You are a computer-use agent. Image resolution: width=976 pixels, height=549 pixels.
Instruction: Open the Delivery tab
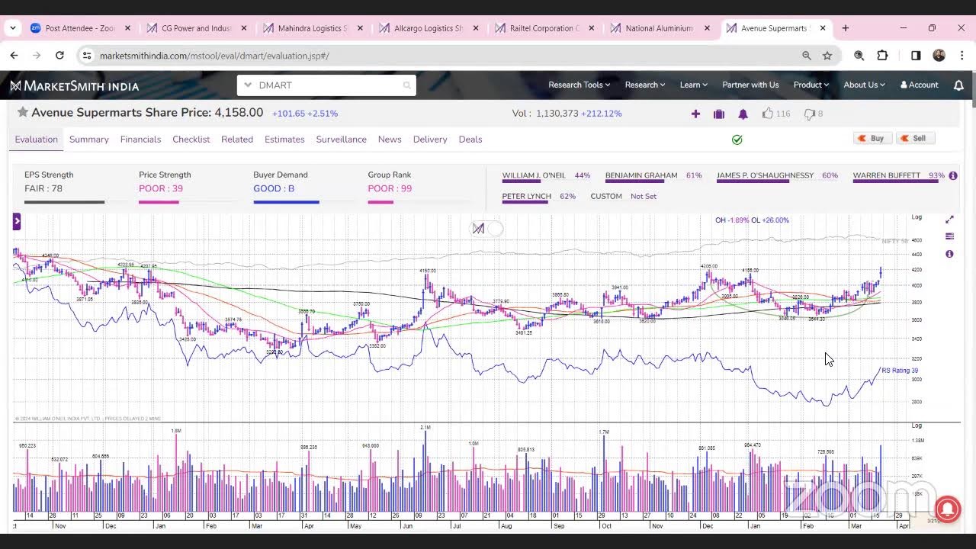coord(430,140)
